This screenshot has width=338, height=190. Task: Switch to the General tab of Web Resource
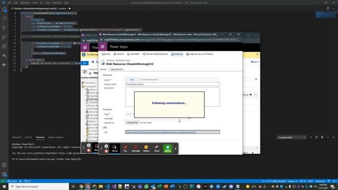104,69
